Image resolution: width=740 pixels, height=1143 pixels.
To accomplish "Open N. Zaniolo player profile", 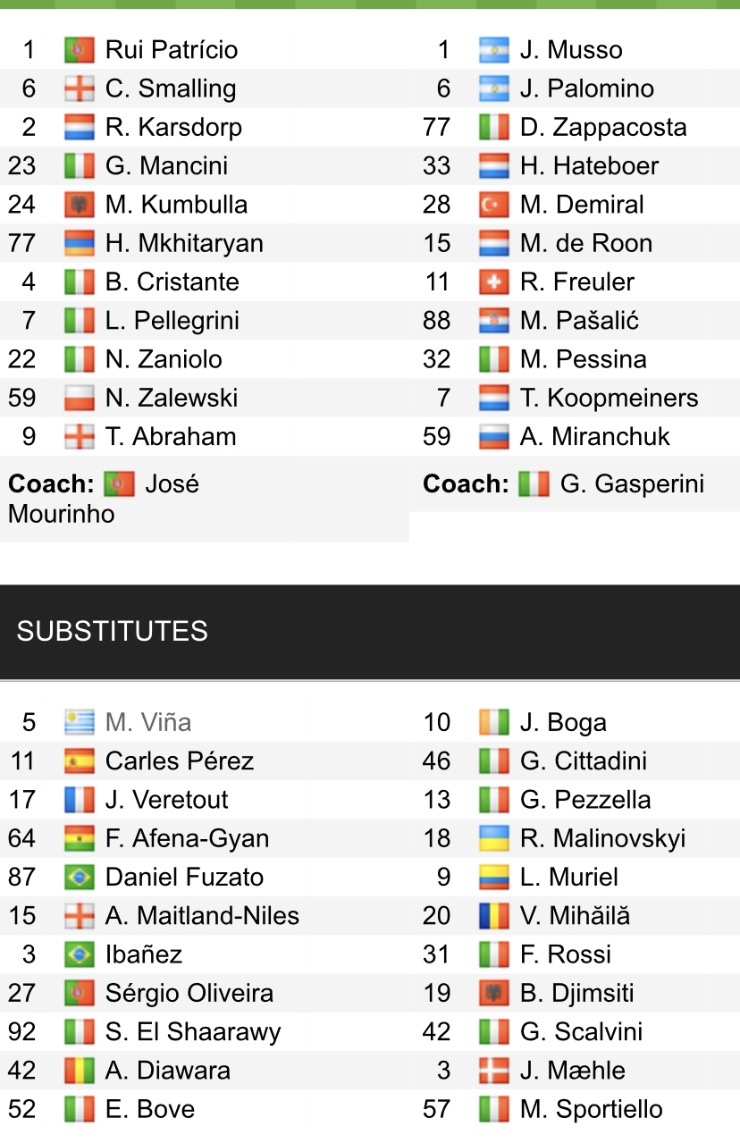I will click(163, 359).
